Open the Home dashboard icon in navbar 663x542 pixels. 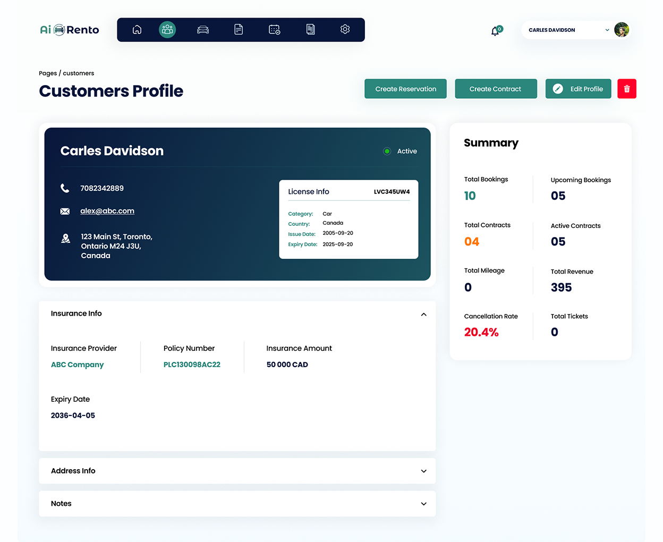click(x=137, y=30)
